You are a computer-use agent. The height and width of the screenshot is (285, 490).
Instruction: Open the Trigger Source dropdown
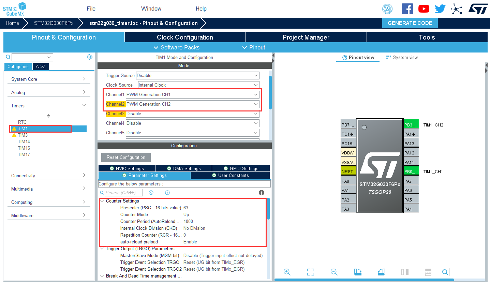[x=197, y=75]
